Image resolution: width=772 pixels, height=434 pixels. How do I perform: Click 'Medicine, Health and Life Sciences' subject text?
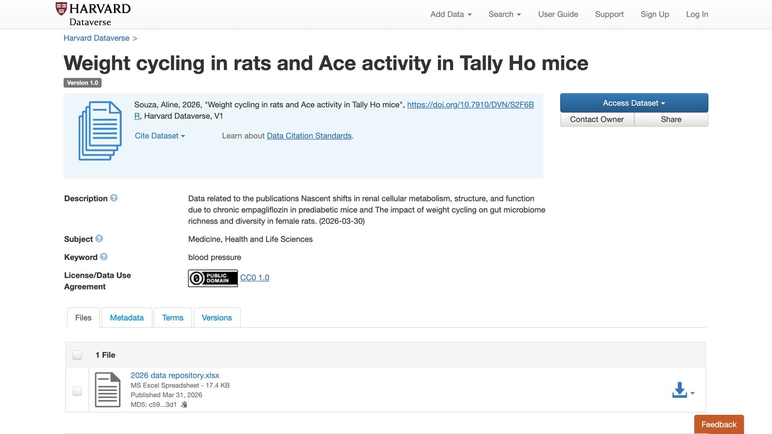click(250, 239)
